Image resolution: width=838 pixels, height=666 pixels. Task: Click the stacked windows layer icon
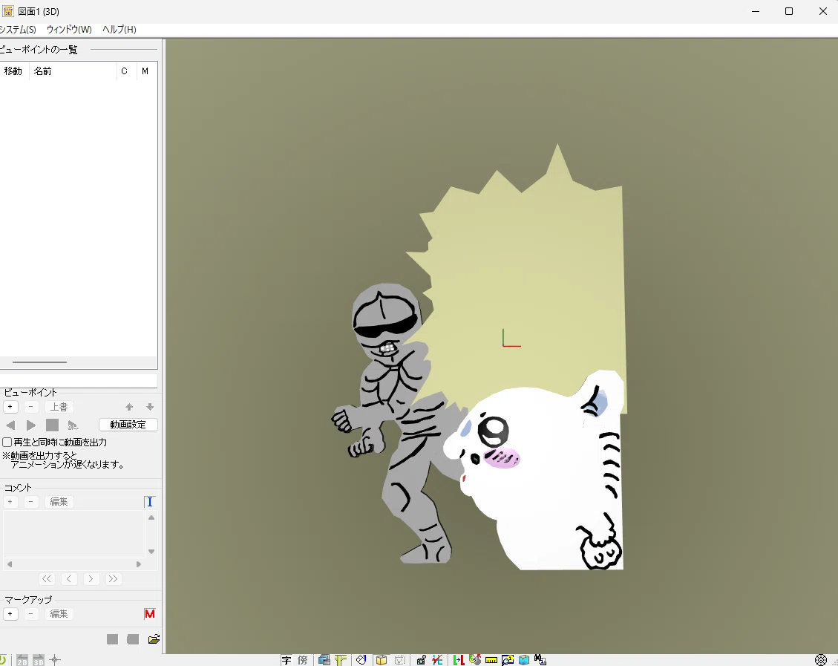tap(324, 660)
